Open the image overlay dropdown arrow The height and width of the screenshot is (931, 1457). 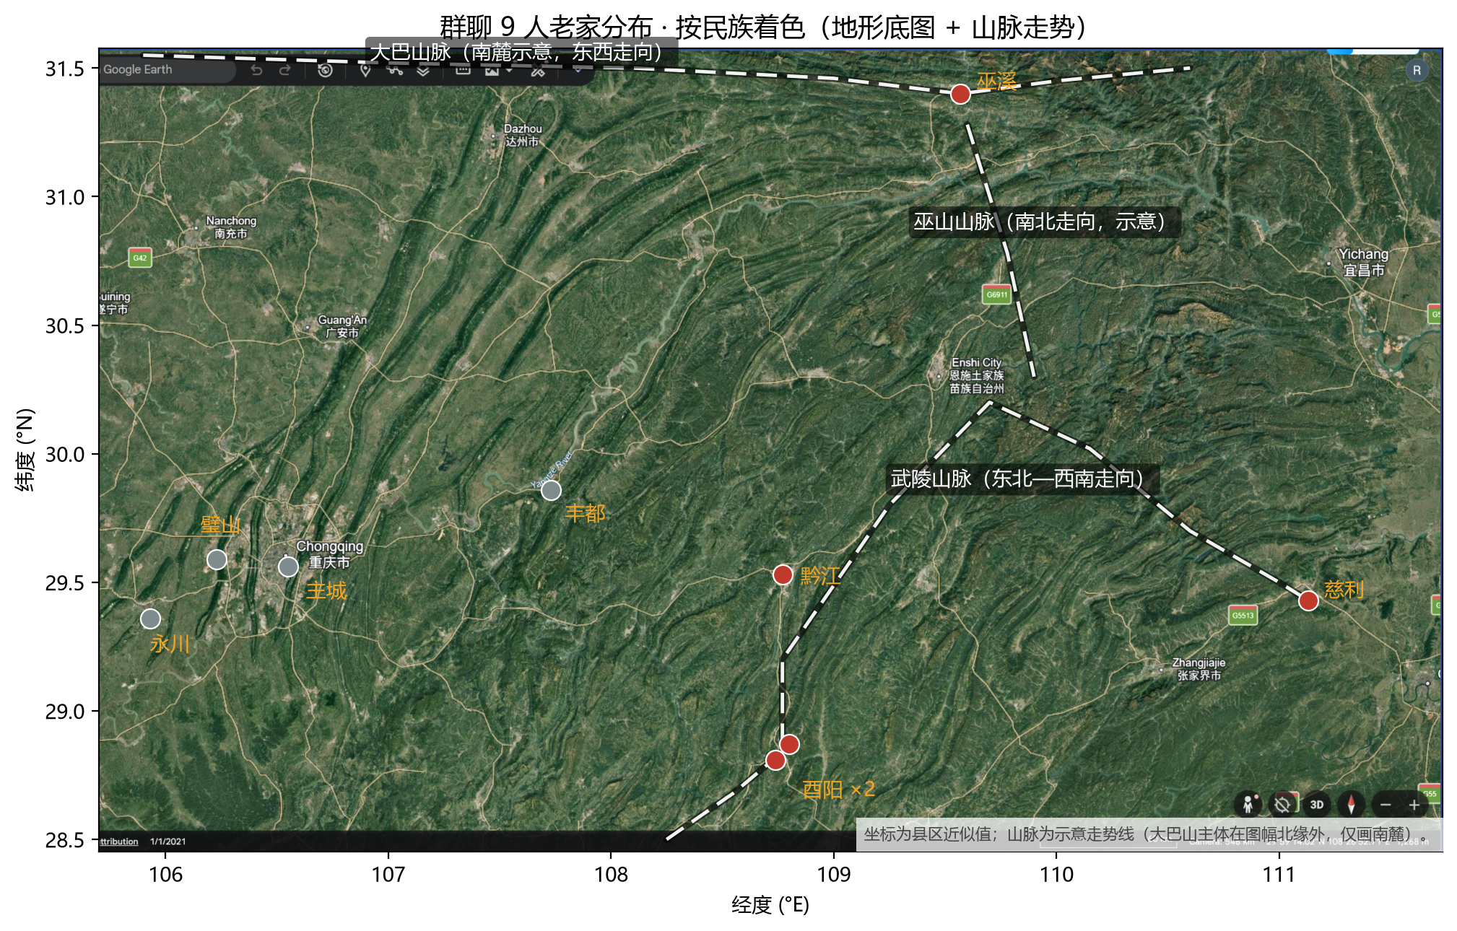pyautogui.click(x=509, y=70)
